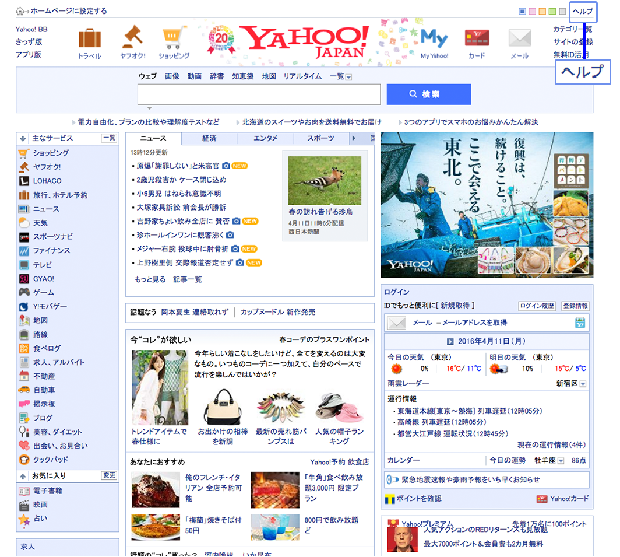Image resolution: width=620 pixels, height=557 pixels.
Task: Collapse 主なサービス using its down arrow
Action: (x=23, y=139)
